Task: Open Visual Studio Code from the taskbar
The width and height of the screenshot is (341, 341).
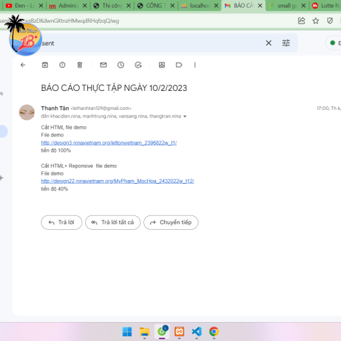Action: coord(196,332)
